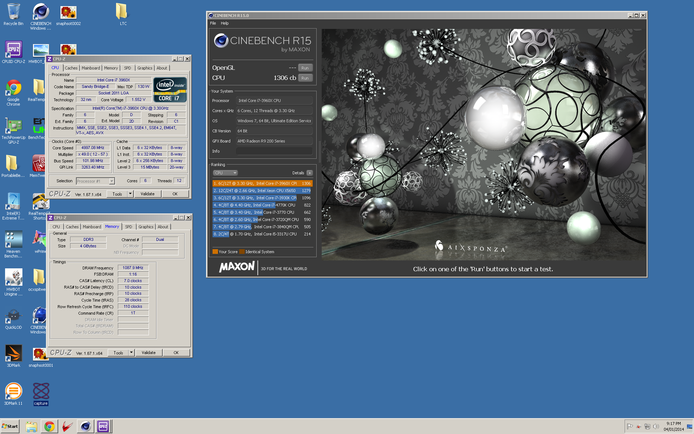The image size is (694, 434).
Task: Open Windows Explorer from taskbar
Action: point(31,426)
